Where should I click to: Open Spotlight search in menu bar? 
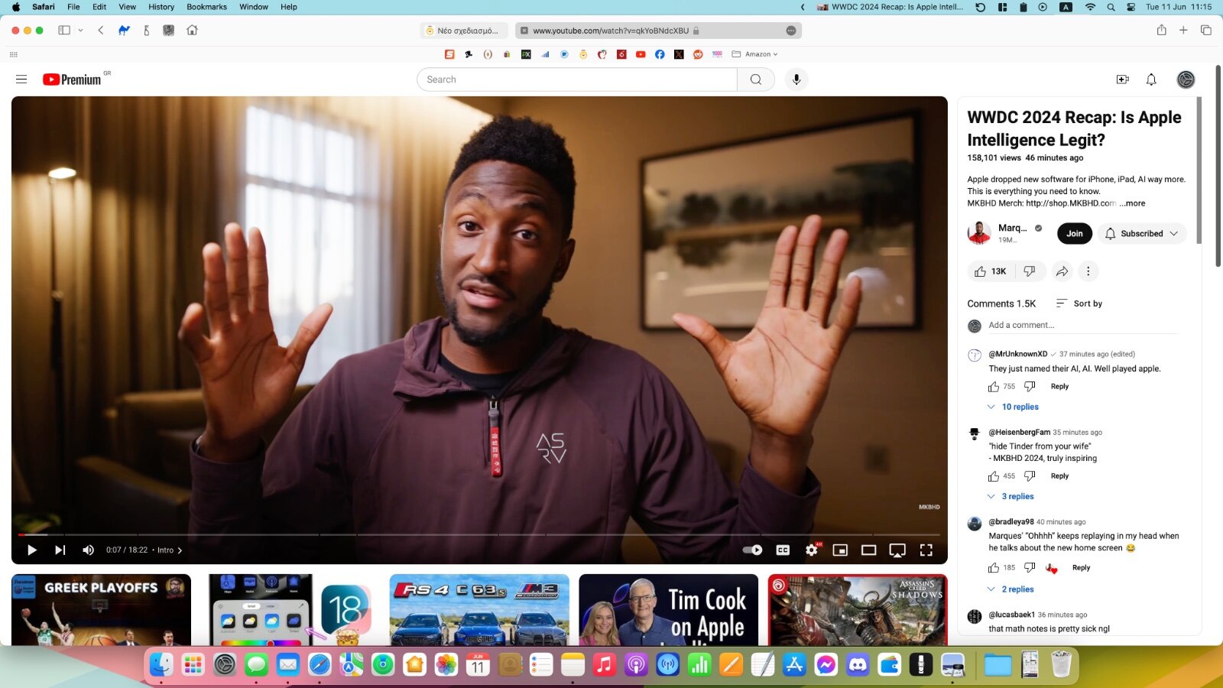pos(1111,7)
